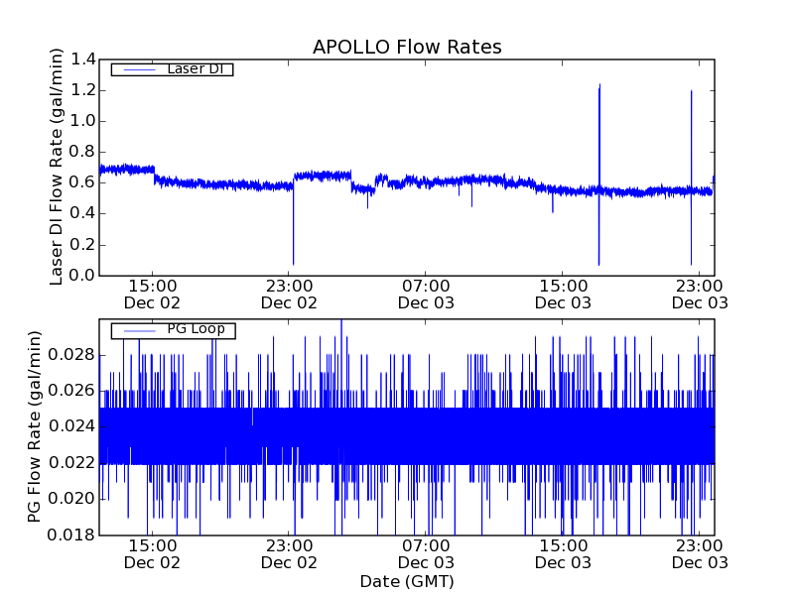The width and height of the screenshot is (794, 595).
Task: Click the bottom plot '07:00 Dec 03' time label
Action: [x=426, y=554]
